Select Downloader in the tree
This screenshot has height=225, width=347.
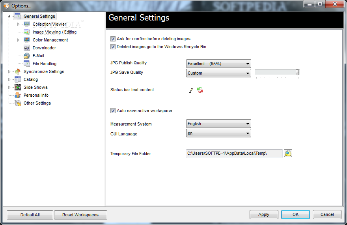(44, 48)
